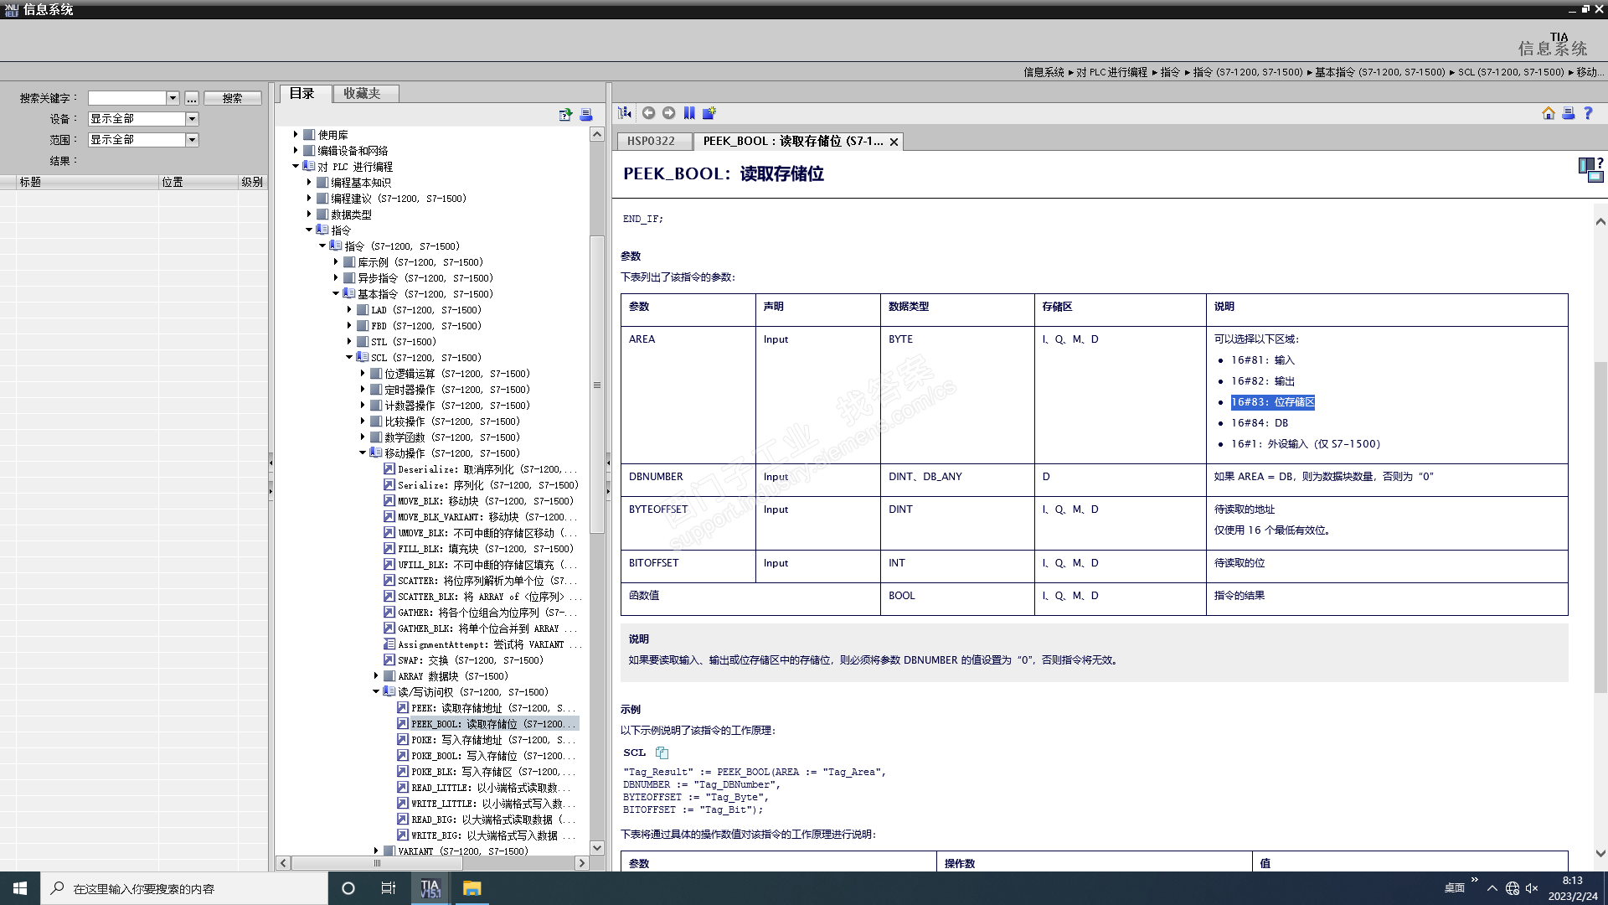The image size is (1608, 905).
Task: Open the 设备 dropdown list
Action: (192, 119)
